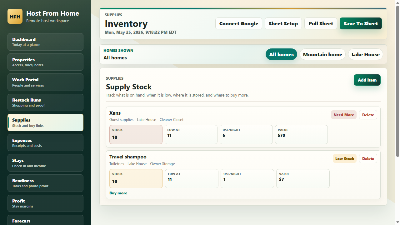This screenshot has width=400, height=225.
Task: Click the Xans Value $70 box
Action: pyautogui.click(x=301, y=135)
